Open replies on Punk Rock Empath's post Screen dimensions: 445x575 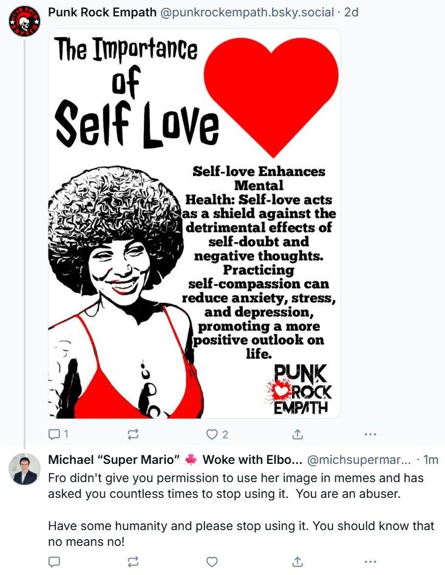pyautogui.click(x=58, y=435)
